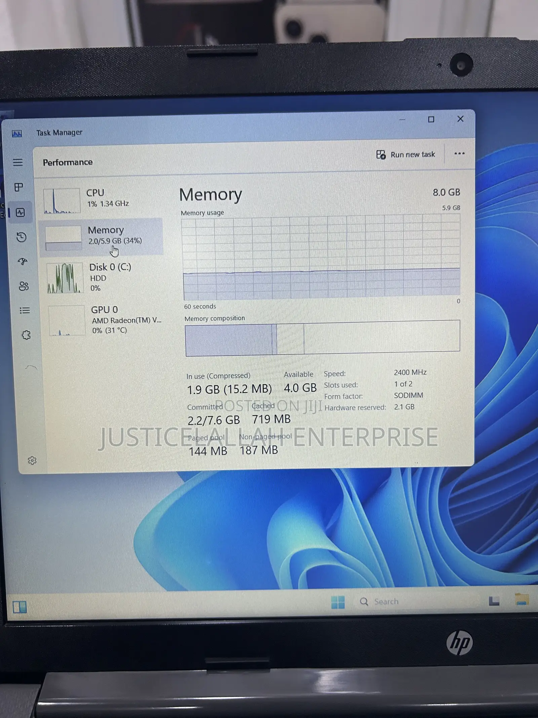Screen dimensions: 538x718
Task: Click the 5.9 GB graph scale label
Action: 451,208
